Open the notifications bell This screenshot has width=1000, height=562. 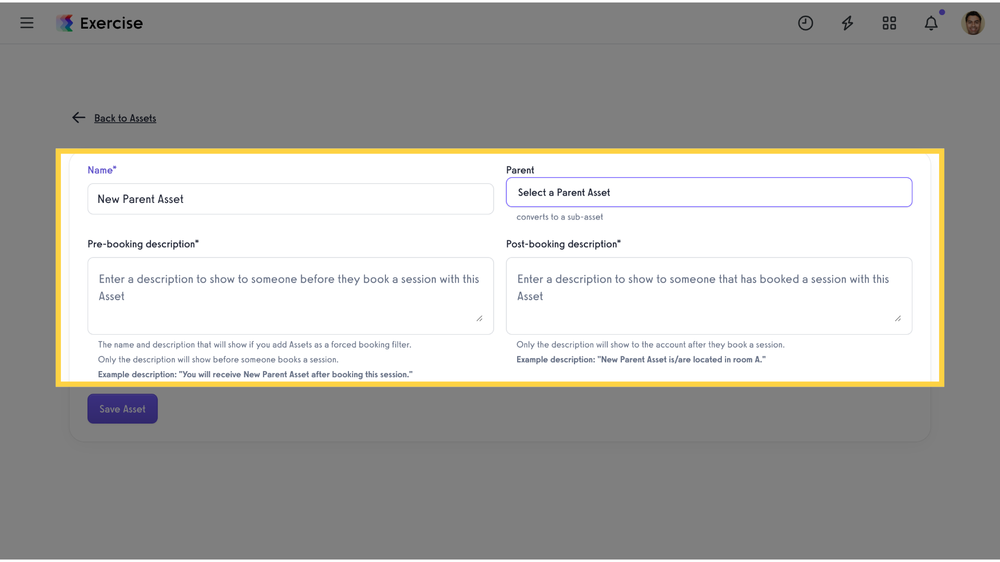931,23
